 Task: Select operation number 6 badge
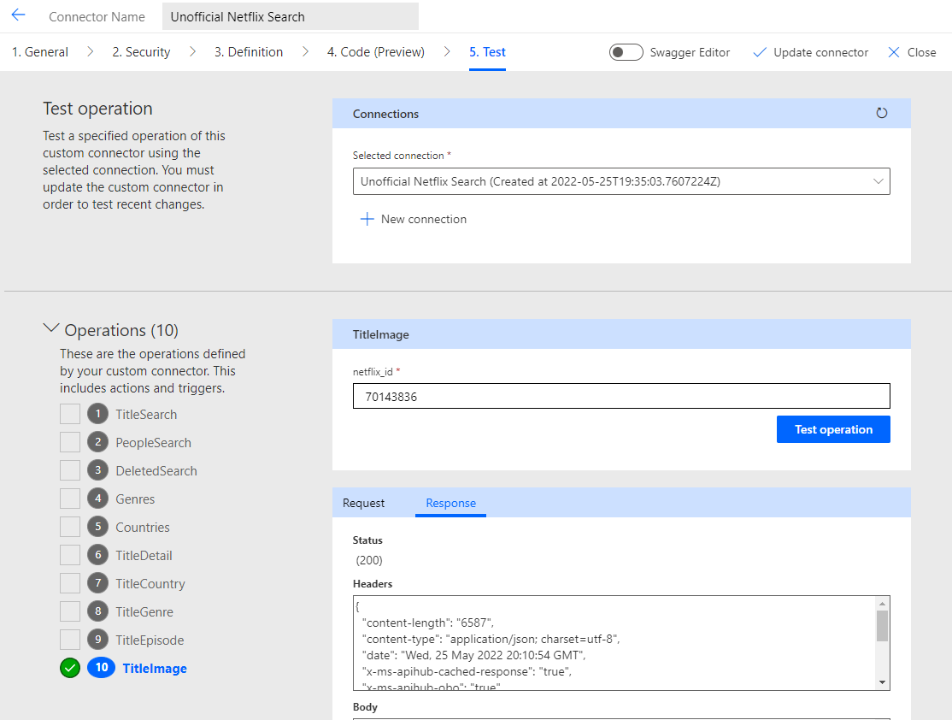coord(97,555)
